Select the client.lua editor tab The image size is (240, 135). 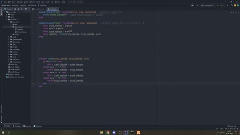pos(53,9)
